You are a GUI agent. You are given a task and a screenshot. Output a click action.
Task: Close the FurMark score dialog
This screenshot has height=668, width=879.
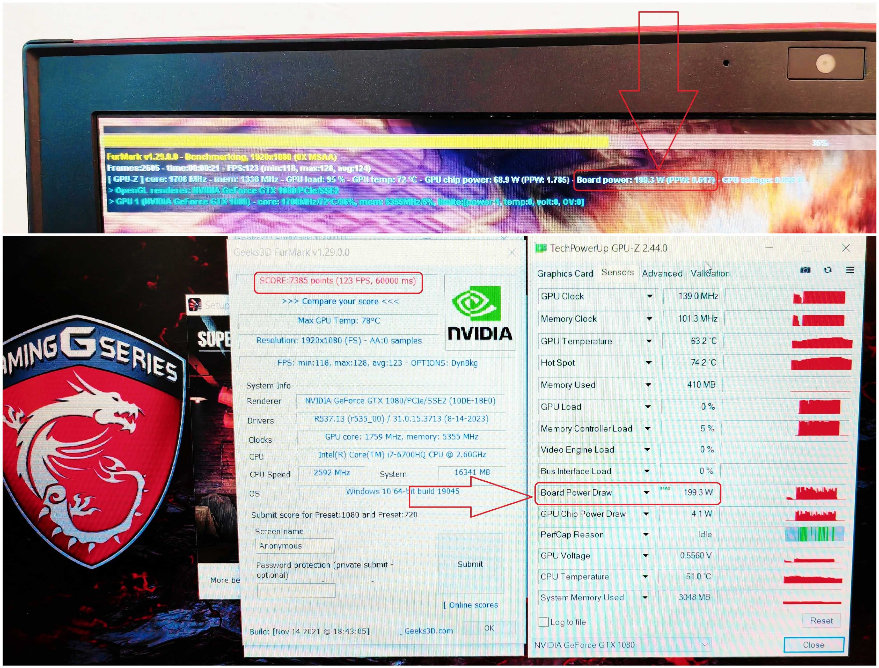click(512, 253)
